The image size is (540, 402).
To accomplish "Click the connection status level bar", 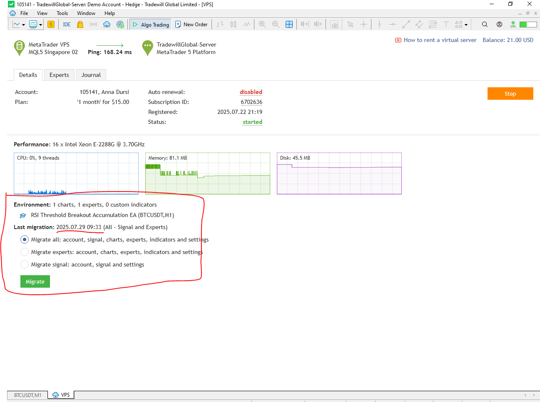I will pyautogui.click(x=528, y=25).
